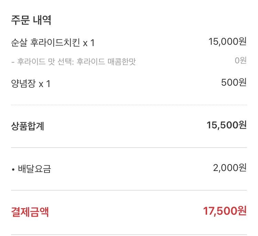Viewport: 258px width, 236px height.
Task: Click the x 1 quantity beside 양념장
Action: pyautogui.click(x=44, y=84)
